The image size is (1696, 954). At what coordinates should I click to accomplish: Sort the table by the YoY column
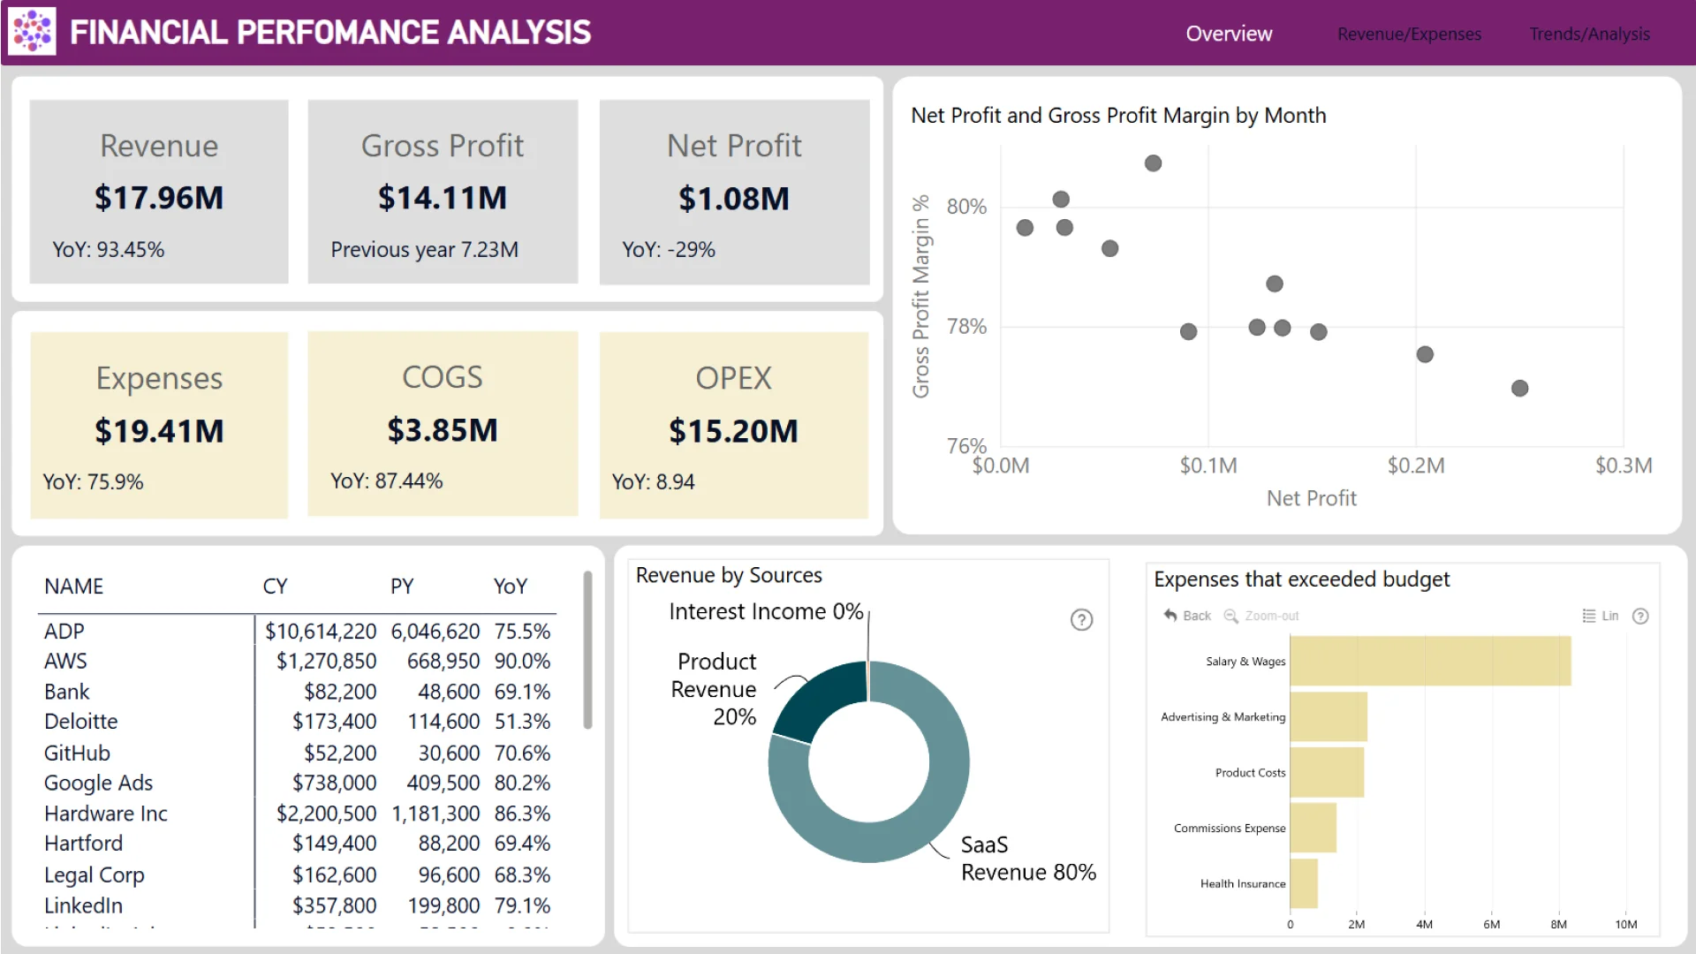click(x=510, y=587)
